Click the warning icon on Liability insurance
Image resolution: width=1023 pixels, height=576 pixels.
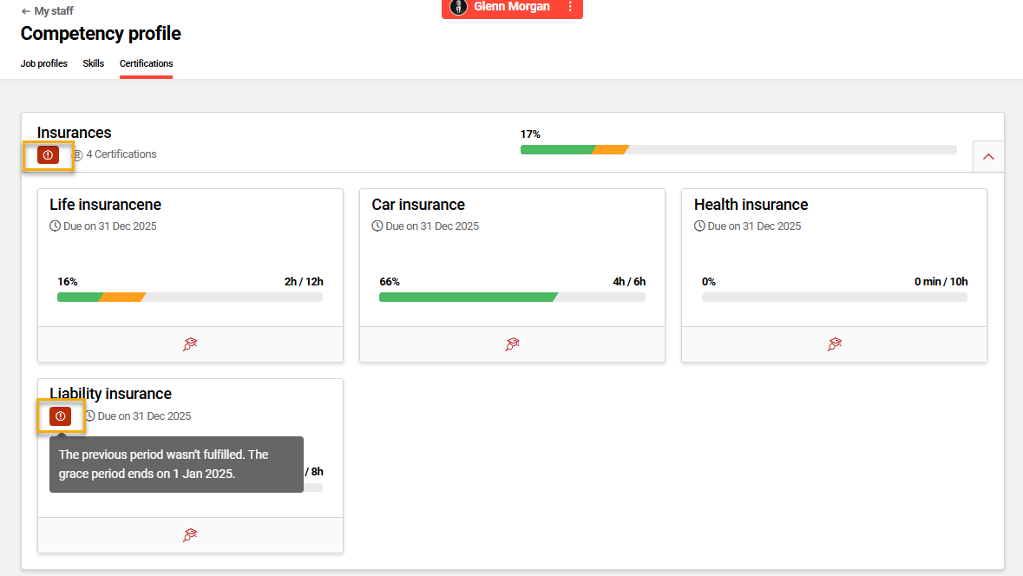coord(60,416)
